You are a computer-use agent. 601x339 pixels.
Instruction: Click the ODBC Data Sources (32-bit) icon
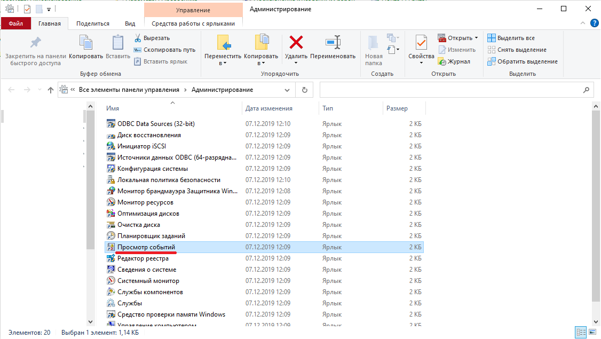(x=111, y=123)
